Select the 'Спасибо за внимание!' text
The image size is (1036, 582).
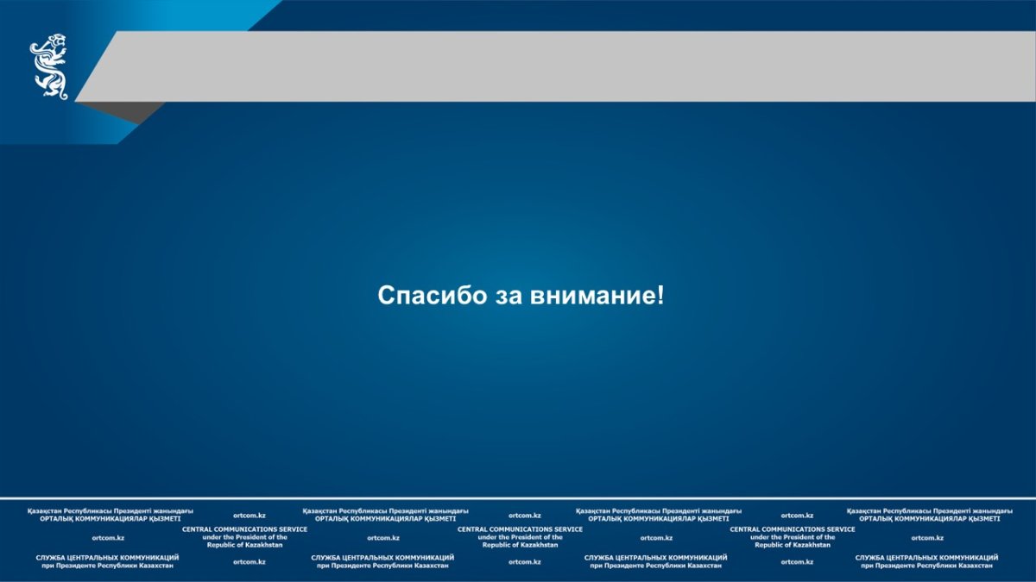[x=521, y=296]
